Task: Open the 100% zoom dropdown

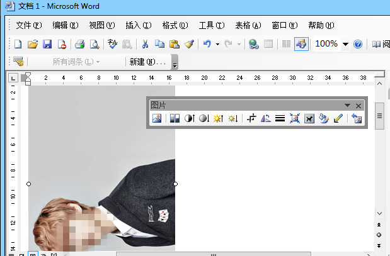Action: pyautogui.click(x=345, y=44)
